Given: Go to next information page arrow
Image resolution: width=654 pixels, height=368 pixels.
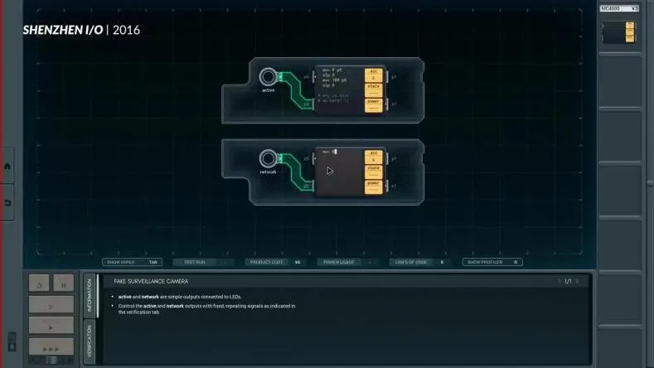Looking at the screenshot, I should 577,281.
